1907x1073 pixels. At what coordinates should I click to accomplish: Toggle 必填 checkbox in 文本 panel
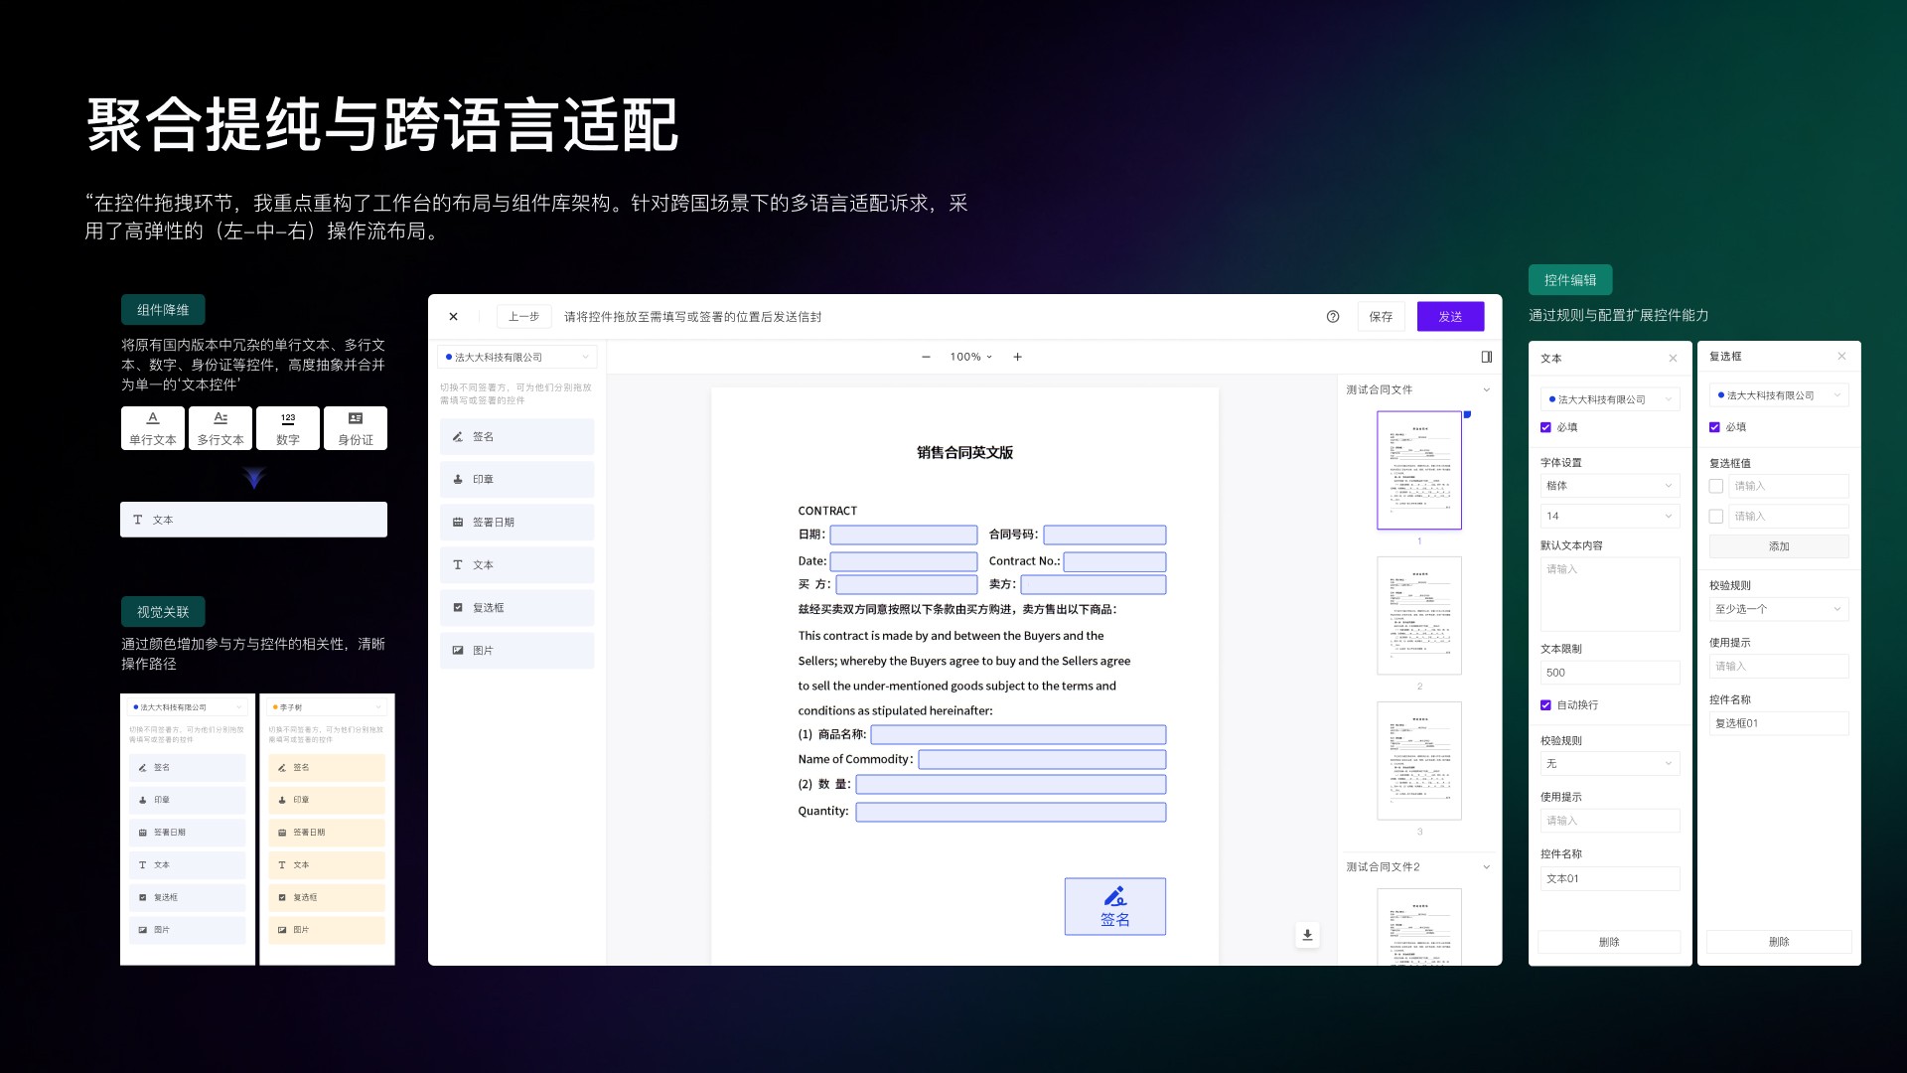point(1545,427)
